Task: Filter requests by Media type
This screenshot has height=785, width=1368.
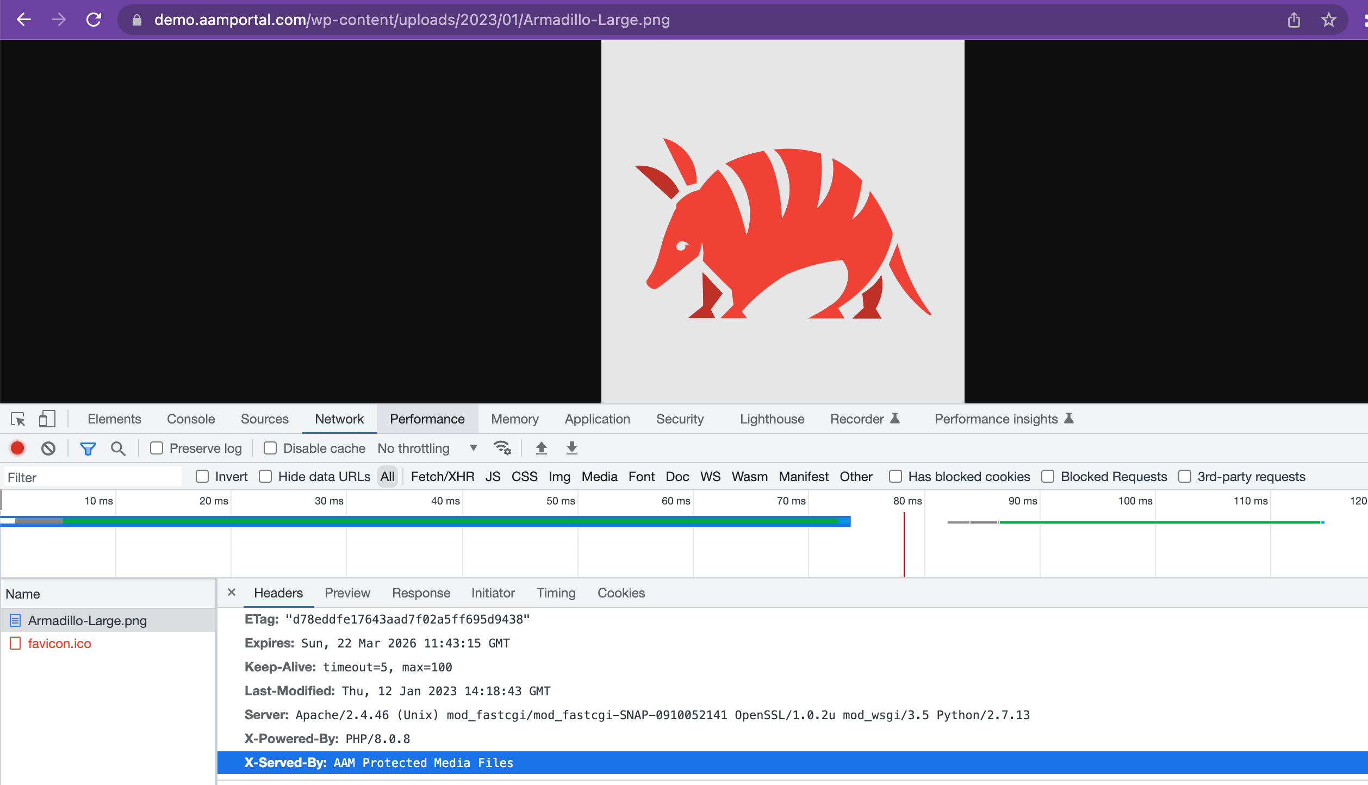Action: (600, 477)
